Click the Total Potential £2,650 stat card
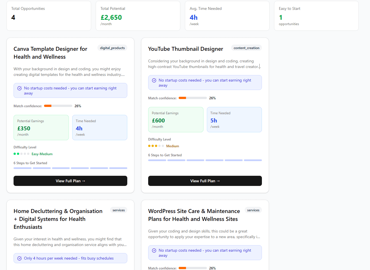370x270 pixels. pos(138,16)
